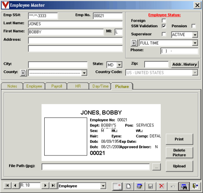This screenshot has width=203, height=193.
Task: Open the ACTIVE status dropdown
Action: (195, 35)
